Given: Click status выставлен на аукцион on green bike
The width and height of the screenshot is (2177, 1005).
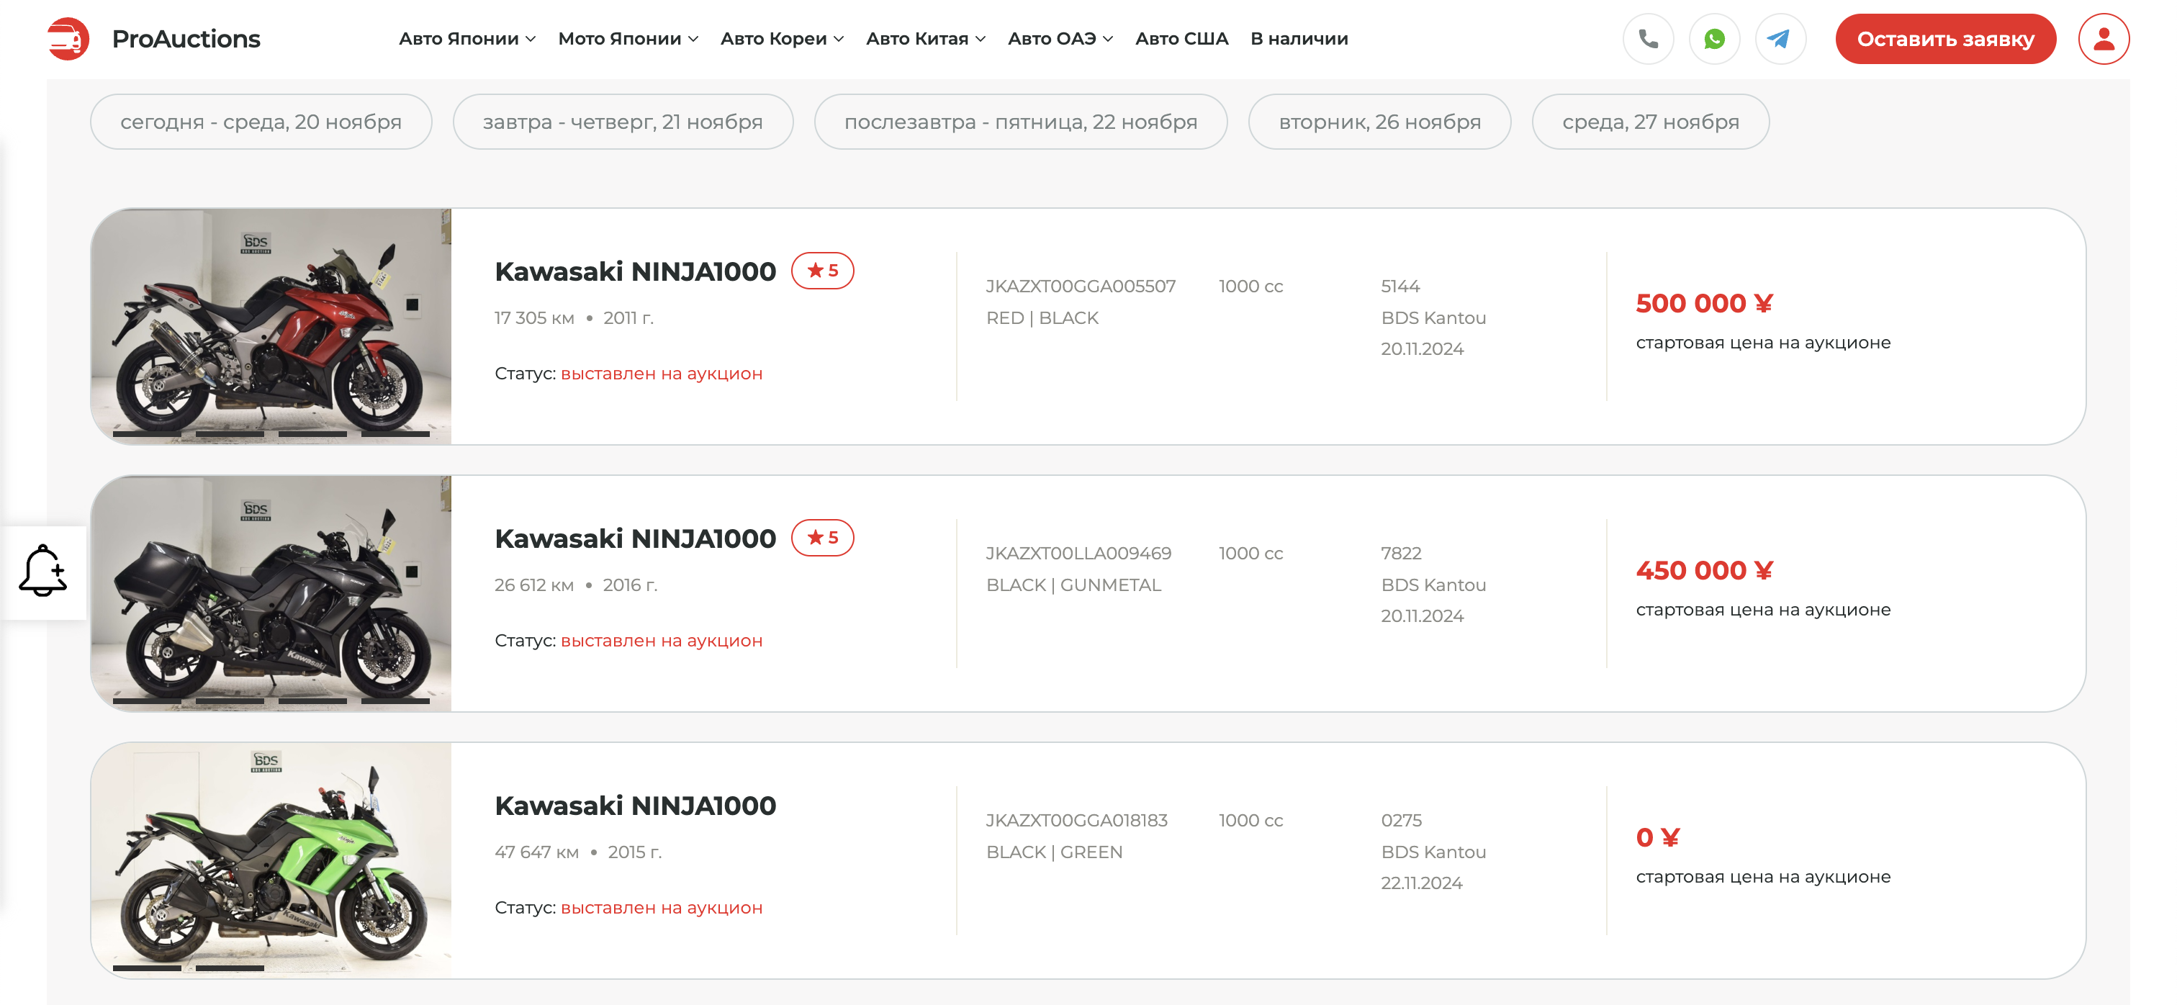Looking at the screenshot, I should pyautogui.click(x=662, y=908).
